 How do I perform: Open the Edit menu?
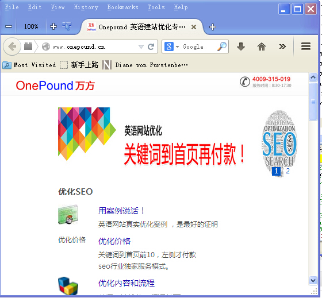pos(34,7)
